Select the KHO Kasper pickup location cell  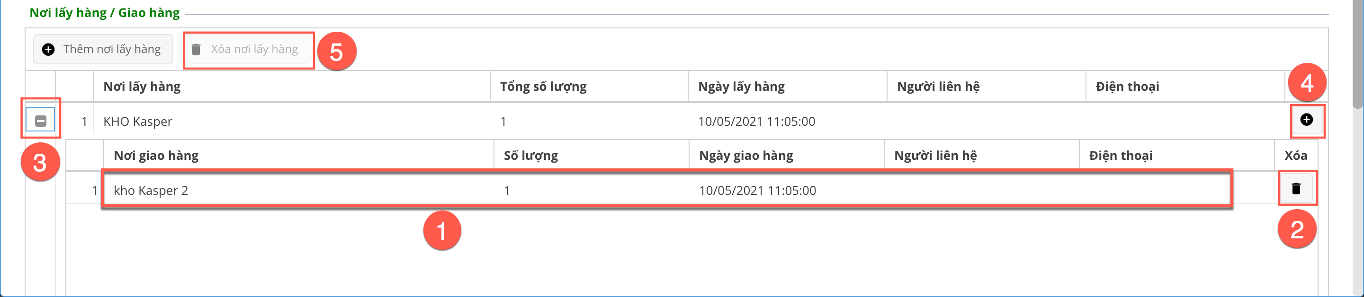point(138,122)
